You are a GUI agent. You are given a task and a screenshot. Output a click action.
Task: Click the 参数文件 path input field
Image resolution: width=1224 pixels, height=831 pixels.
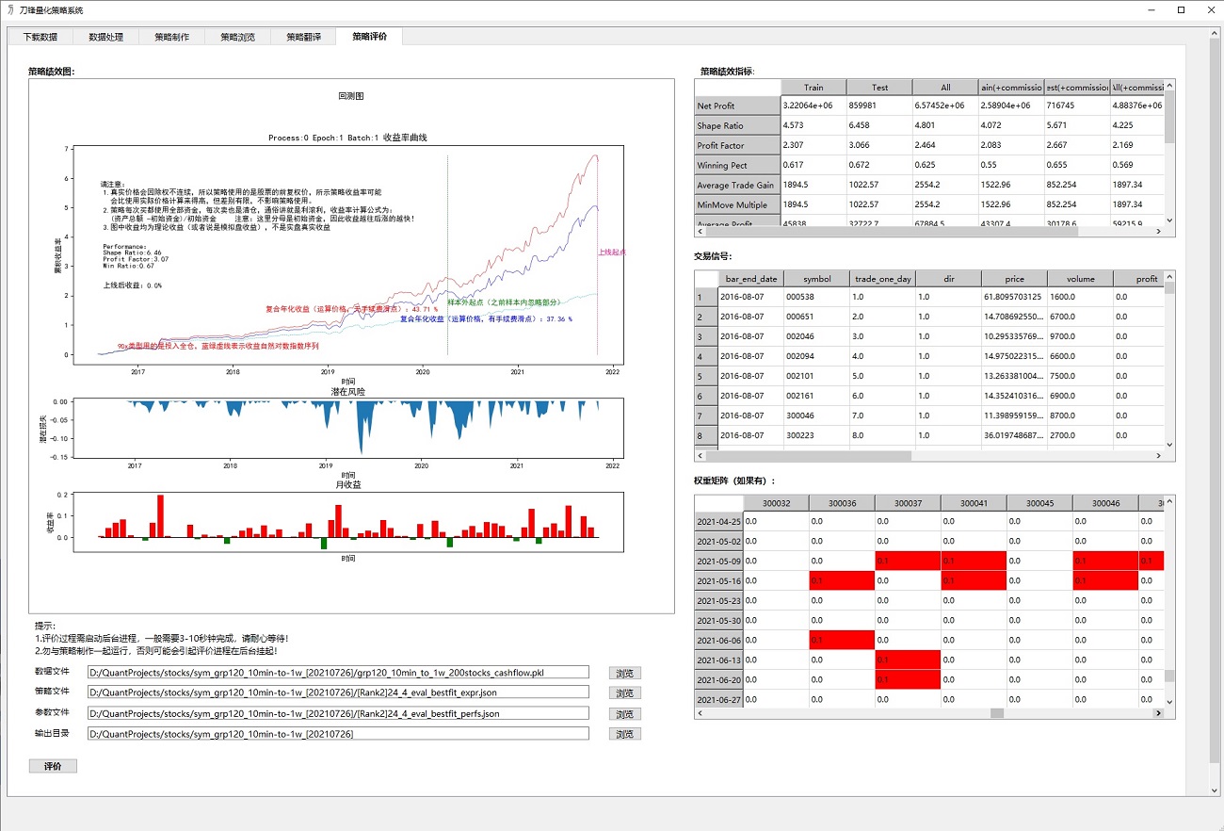338,713
